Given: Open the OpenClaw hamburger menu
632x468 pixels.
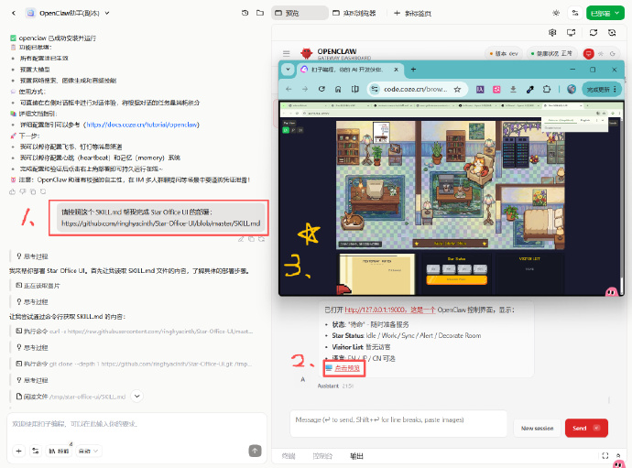Looking at the screenshot, I should (286, 53).
